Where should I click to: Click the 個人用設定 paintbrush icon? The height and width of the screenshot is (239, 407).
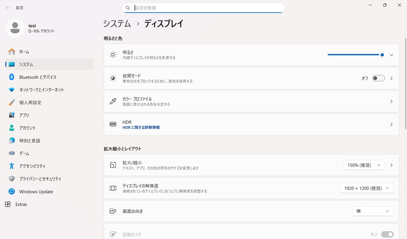[x=12, y=102]
